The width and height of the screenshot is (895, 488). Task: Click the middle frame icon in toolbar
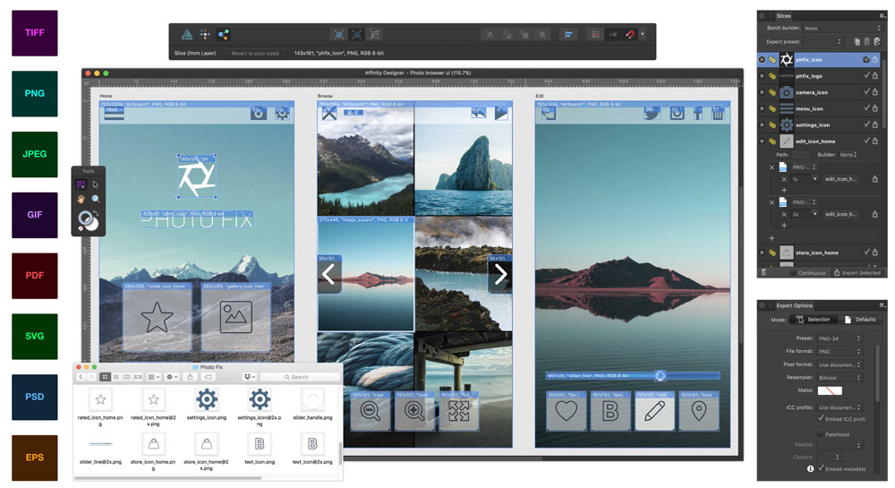[x=357, y=35]
